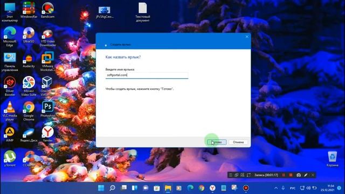Open the Chat app in the taskbar
Image resolution: width=345 pixels, height=194 pixels.
click(x=146, y=188)
